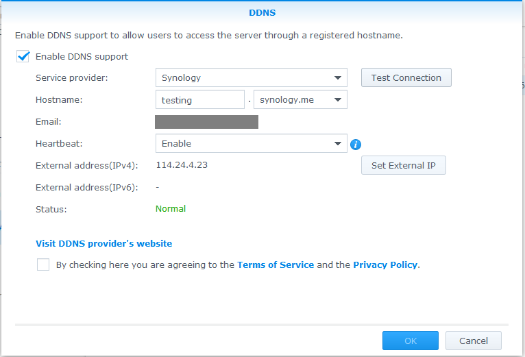Click the Service provider label
This screenshot has width=525, height=357.
[x=71, y=78]
